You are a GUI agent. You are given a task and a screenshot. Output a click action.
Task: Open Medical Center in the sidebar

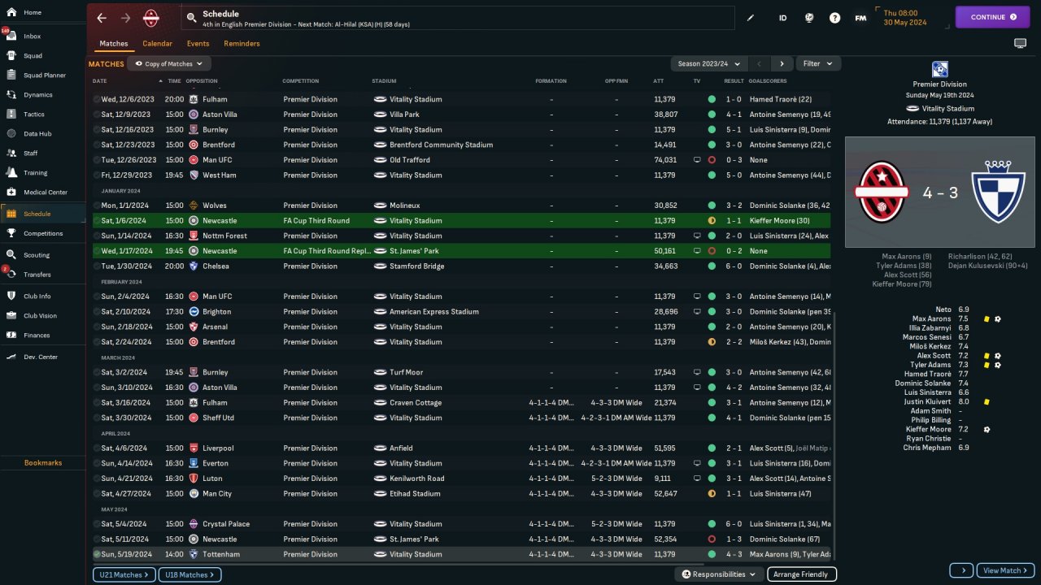tap(42, 192)
